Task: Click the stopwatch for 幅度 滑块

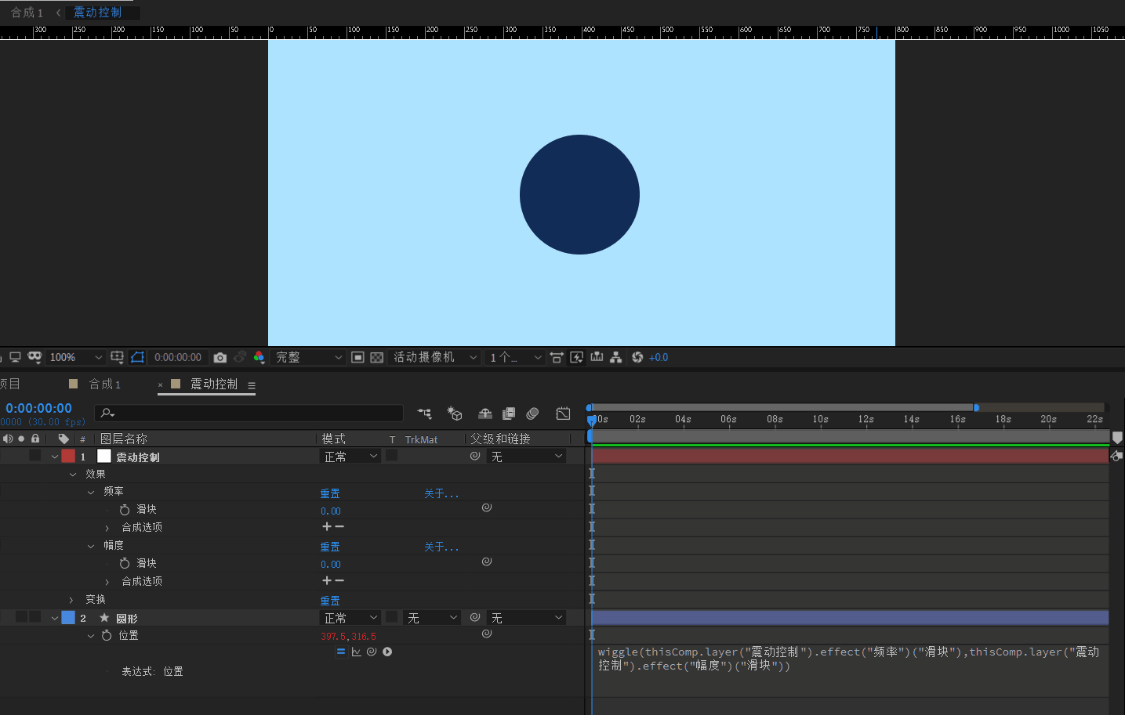Action: [125, 563]
